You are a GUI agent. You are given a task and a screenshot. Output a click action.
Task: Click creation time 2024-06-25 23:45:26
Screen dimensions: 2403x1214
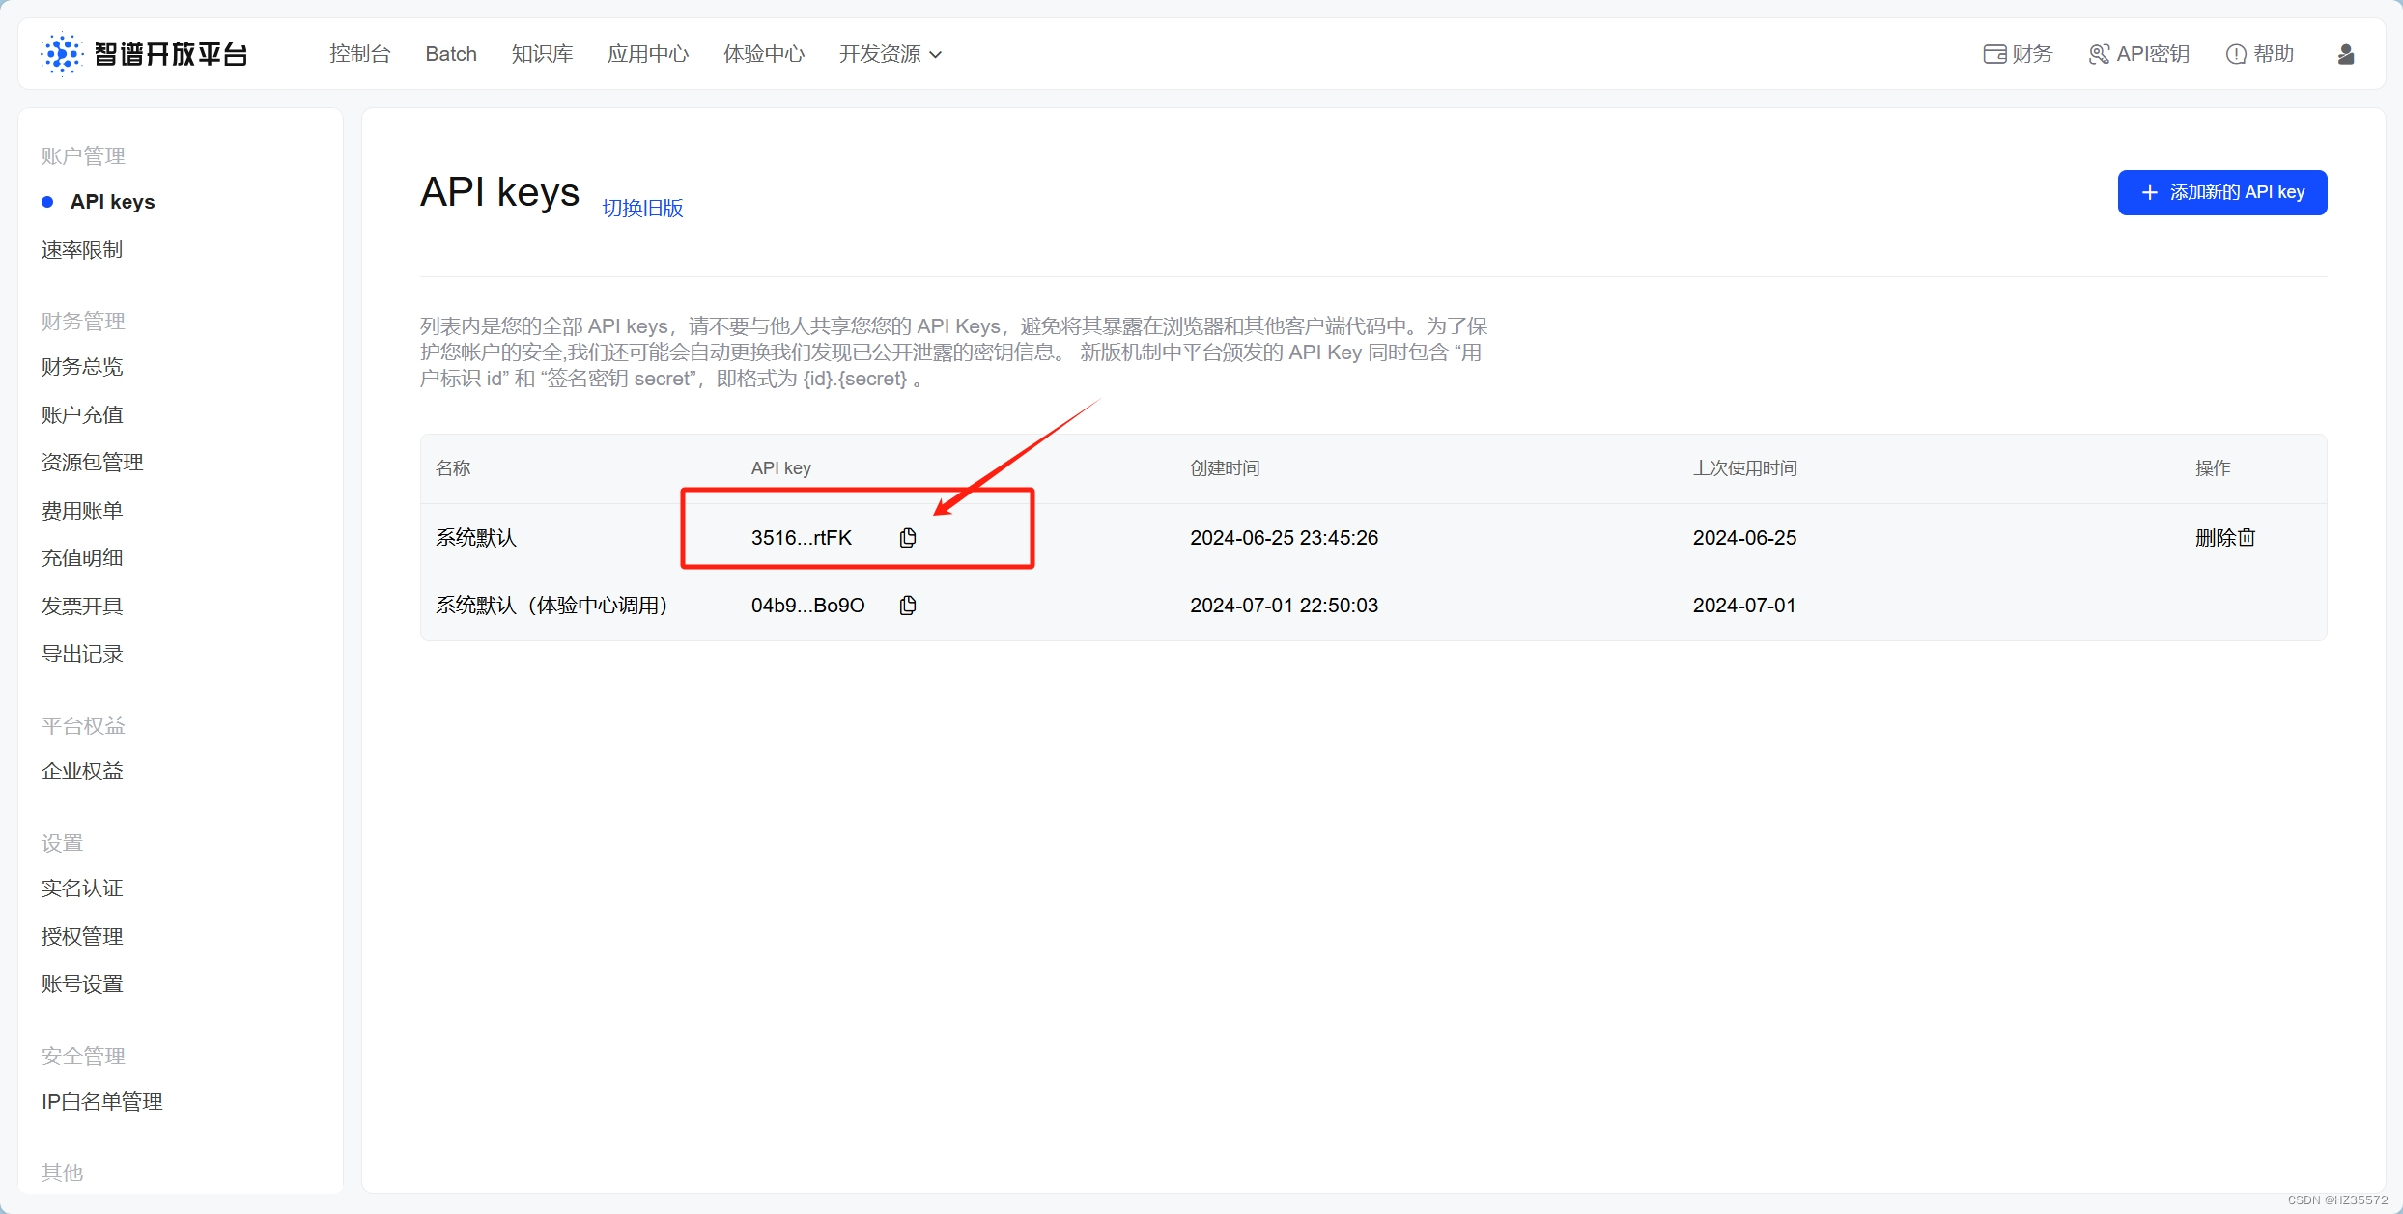coord(1284,538)
